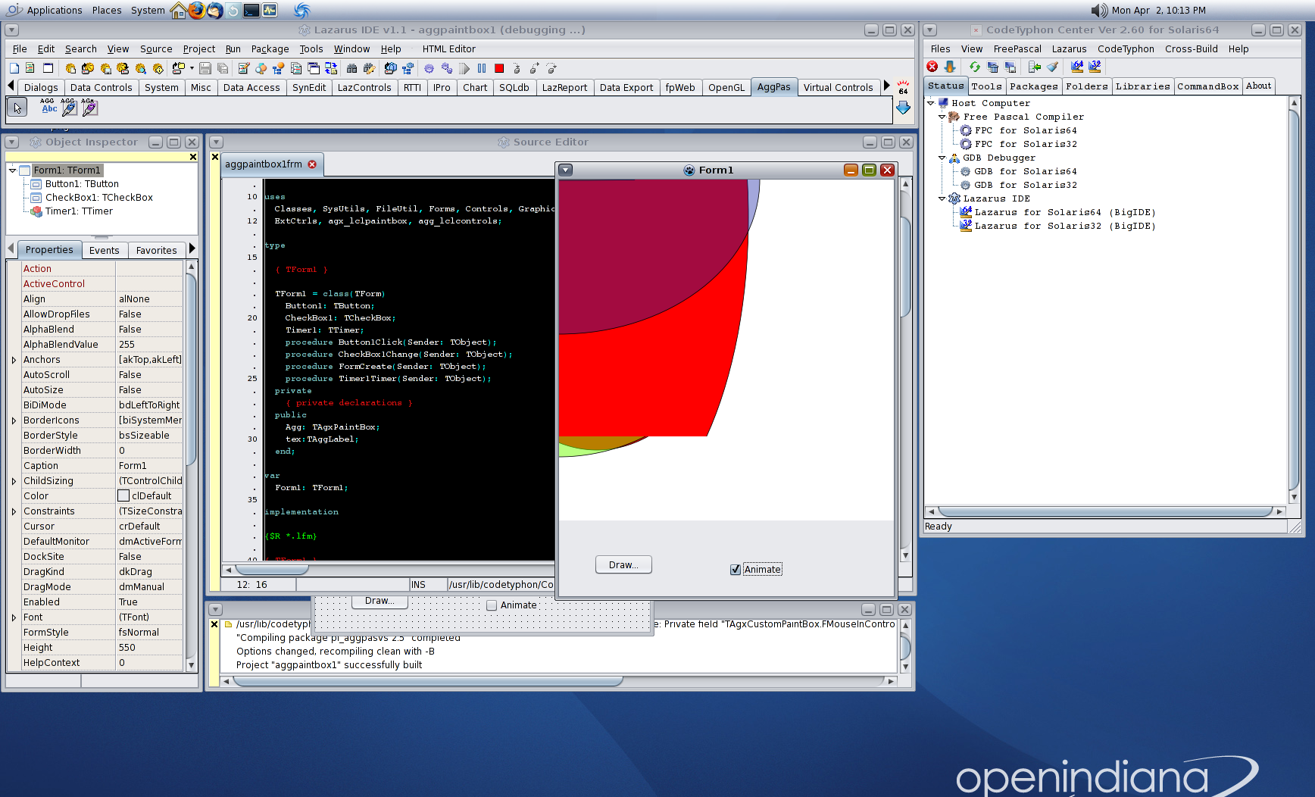Open the Run menu in Lazarus
The image size is (1315, 797).
pyautogui.click(x=233, y=49)
